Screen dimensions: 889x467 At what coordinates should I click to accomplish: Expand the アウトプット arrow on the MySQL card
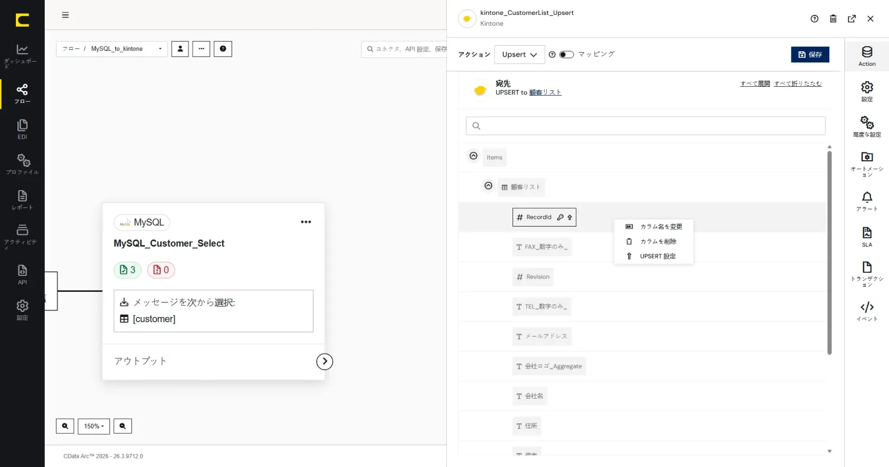pyautogui.click(x=325, y=361)
